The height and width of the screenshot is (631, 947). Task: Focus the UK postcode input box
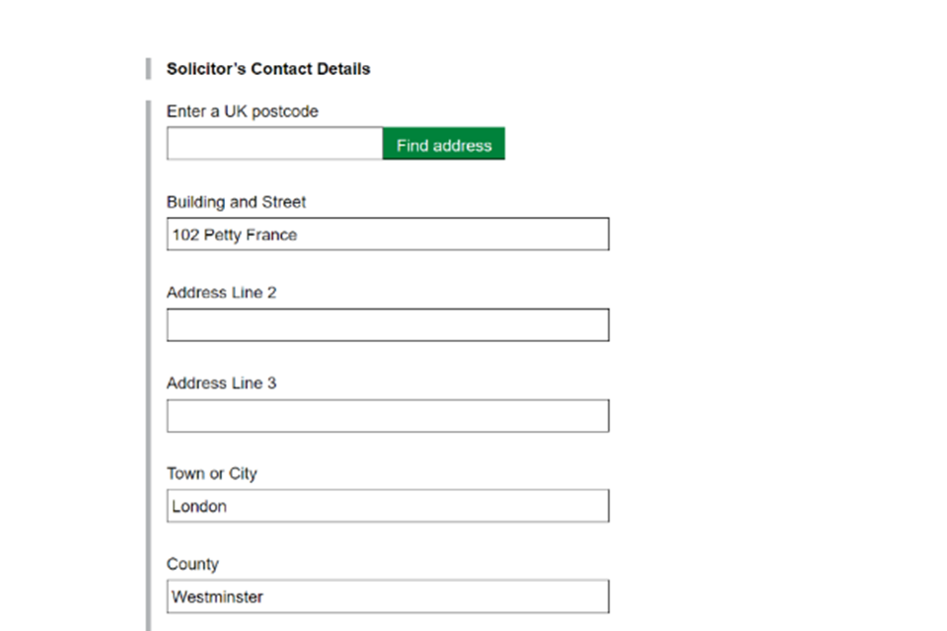[274, 144]
